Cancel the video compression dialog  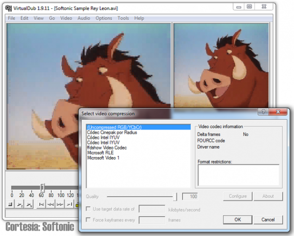[268, 219]
